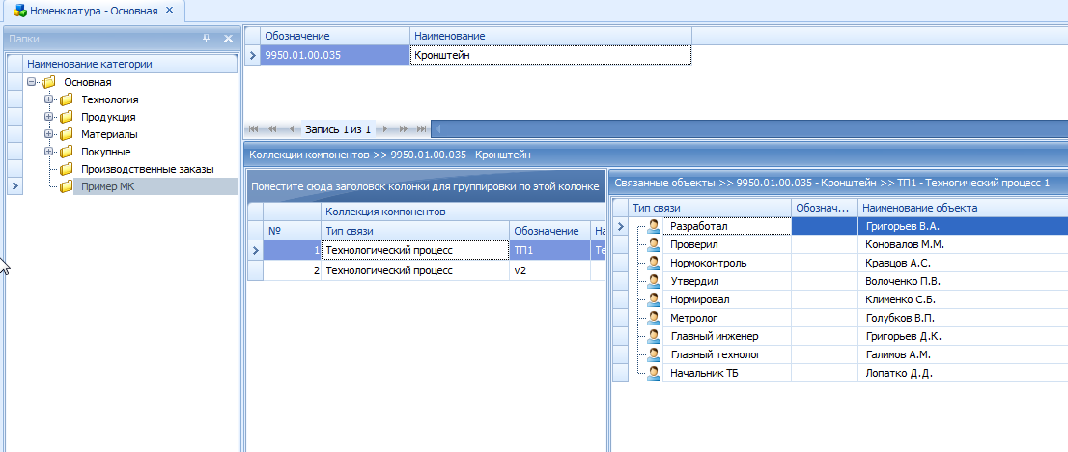1068x452 pixels.
Task: Sort by Наименование column header
Action: tap(550, 36)
